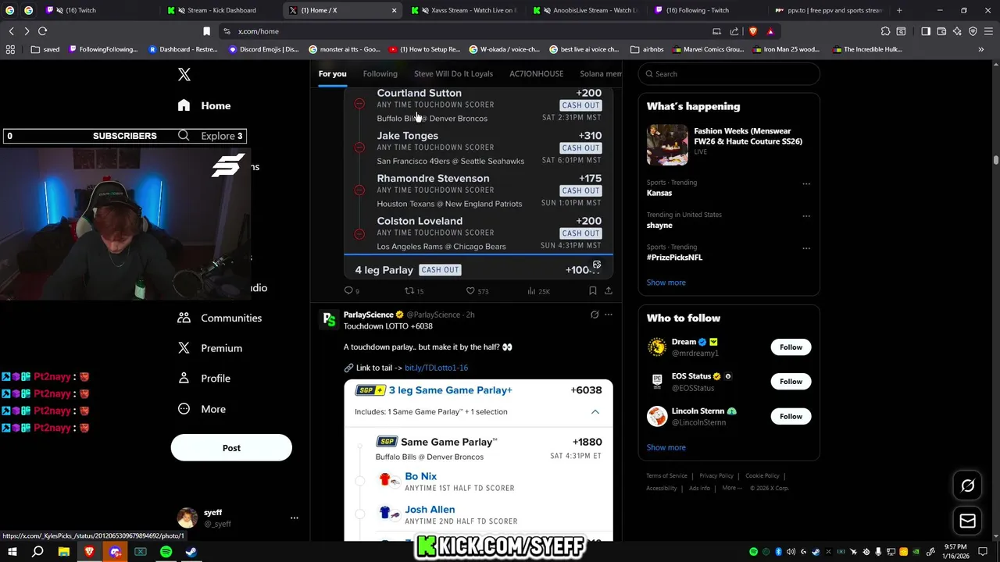Reload the page in the browser
1000x562 pixels.
(x=43, y=31)
